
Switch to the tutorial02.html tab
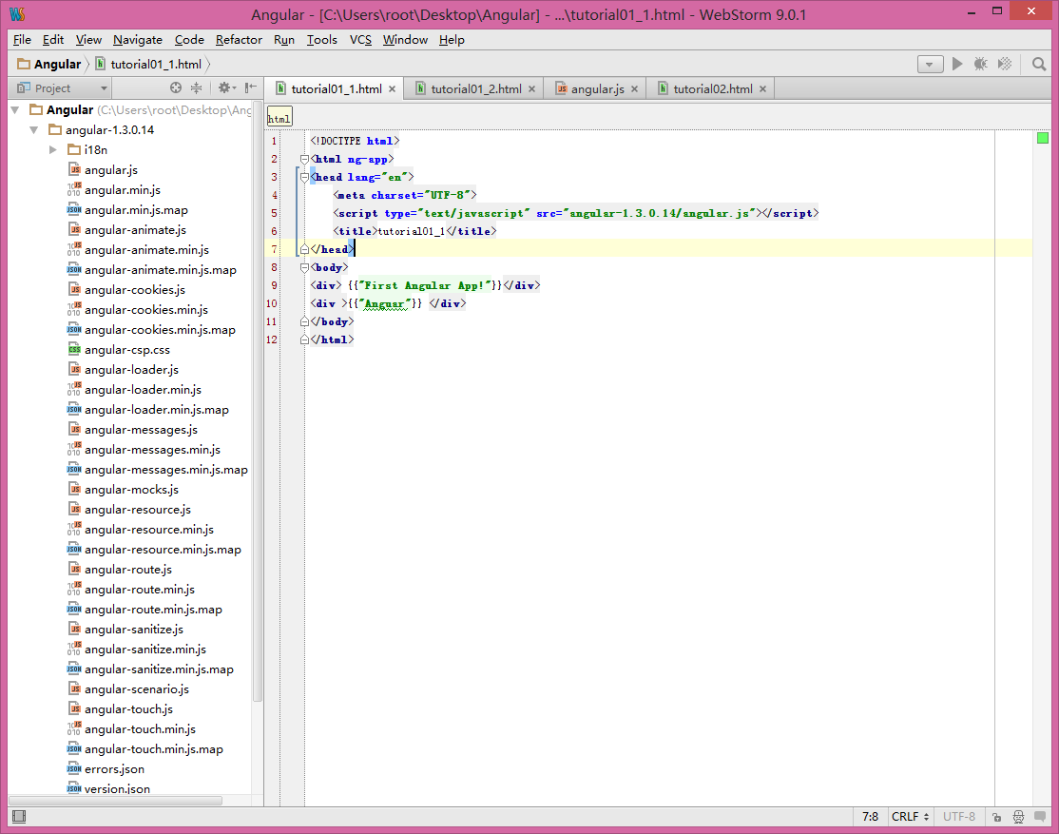point(712,88)
